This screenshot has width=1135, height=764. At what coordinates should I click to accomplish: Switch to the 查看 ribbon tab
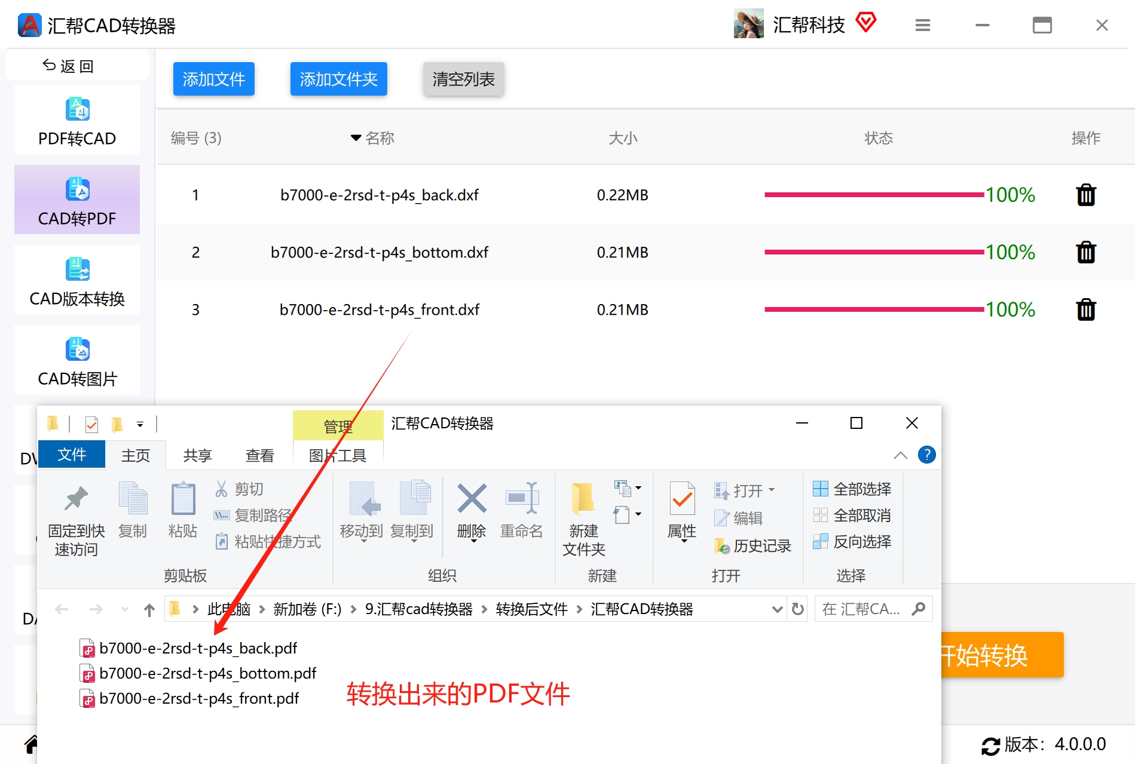point(260,455)
